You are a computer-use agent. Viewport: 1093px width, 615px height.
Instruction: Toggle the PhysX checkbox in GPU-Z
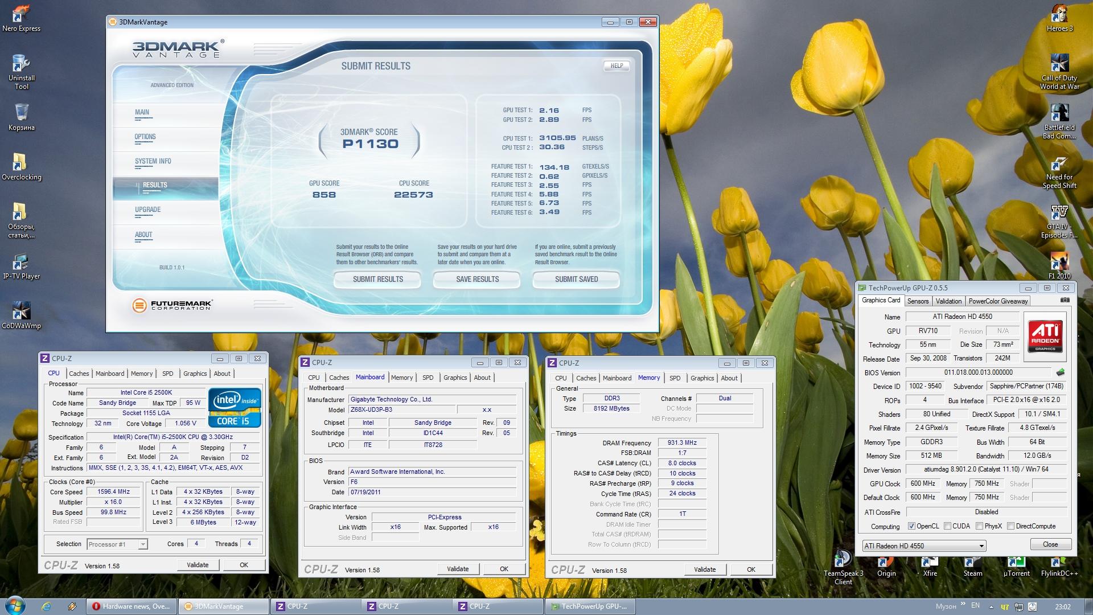coord(979,526)
